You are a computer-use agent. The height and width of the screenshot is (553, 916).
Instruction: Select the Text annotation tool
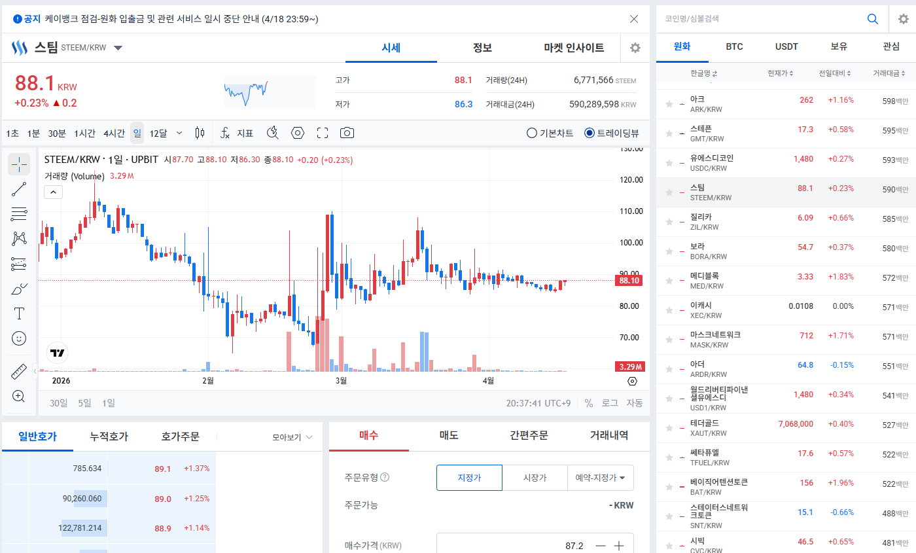[x=19, y=313]
